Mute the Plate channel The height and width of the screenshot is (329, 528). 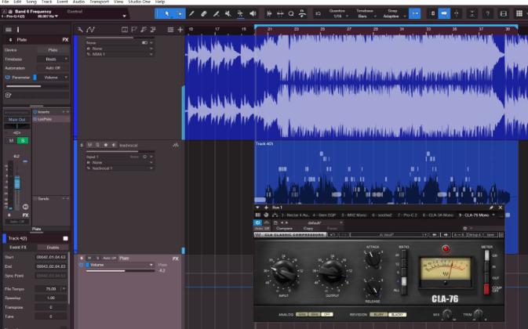(11, 140)
